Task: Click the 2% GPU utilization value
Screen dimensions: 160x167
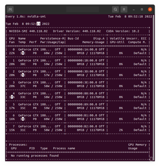Action: [121, 130]
